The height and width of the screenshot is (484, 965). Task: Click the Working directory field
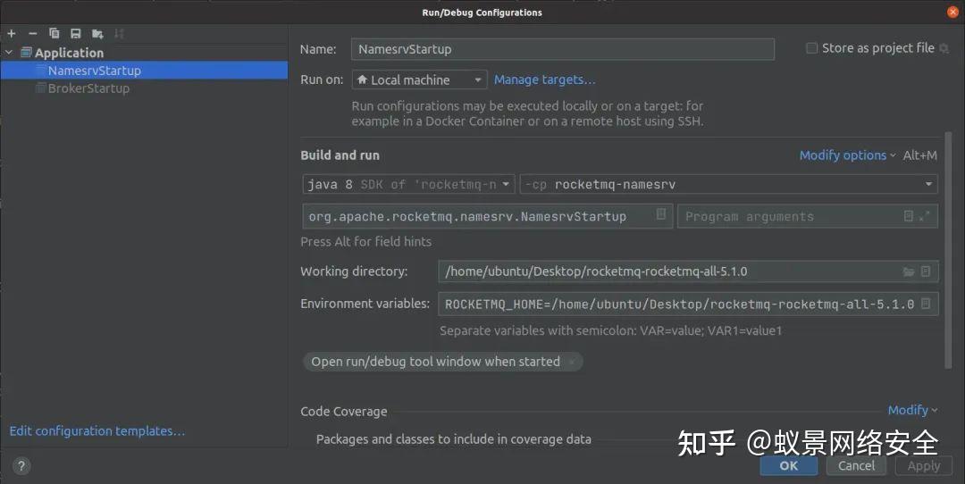pos(688,271)
